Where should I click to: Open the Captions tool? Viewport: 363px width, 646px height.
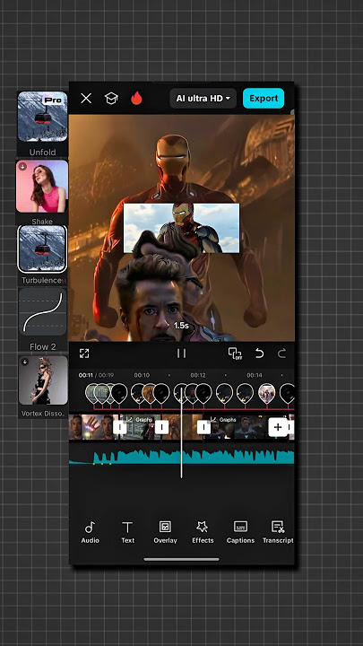240,532
